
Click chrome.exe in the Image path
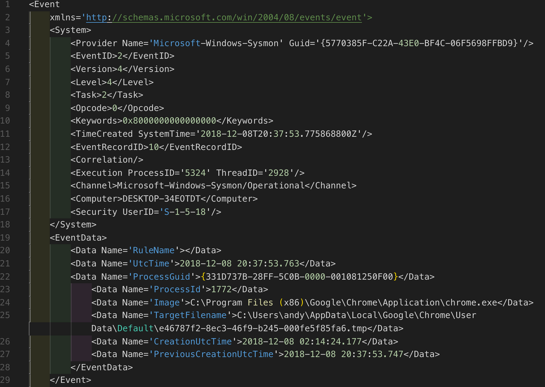[471, 302]
